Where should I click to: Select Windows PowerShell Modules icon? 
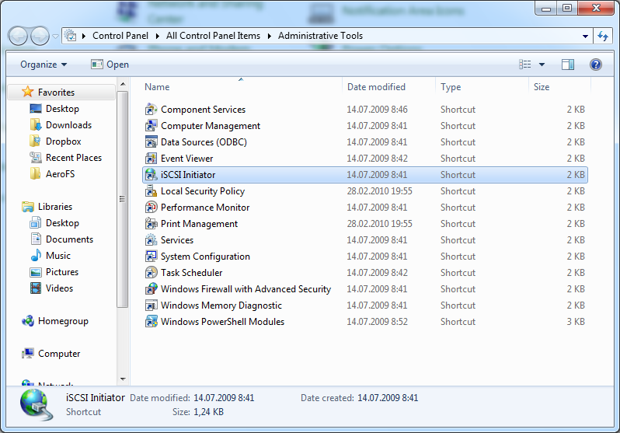click(151, 321)
